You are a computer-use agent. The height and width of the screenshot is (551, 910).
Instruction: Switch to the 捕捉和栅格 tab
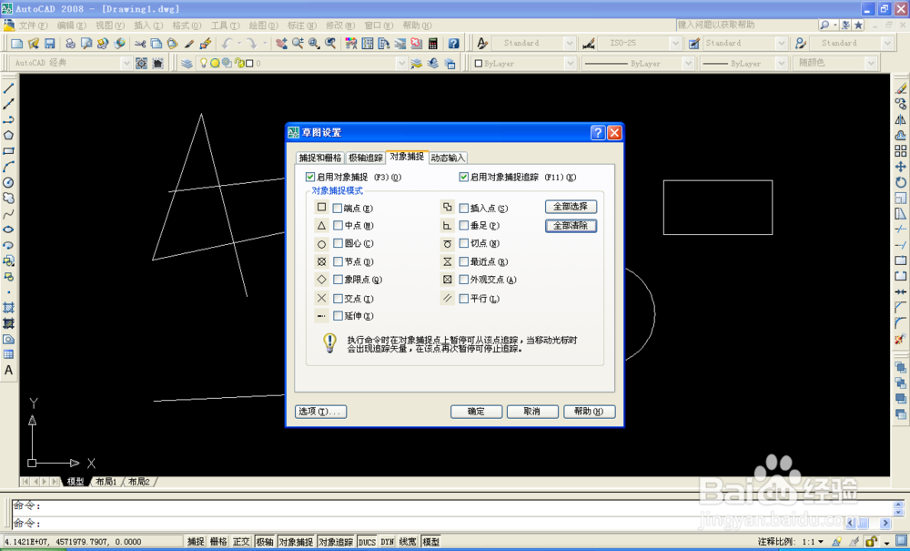319,158
